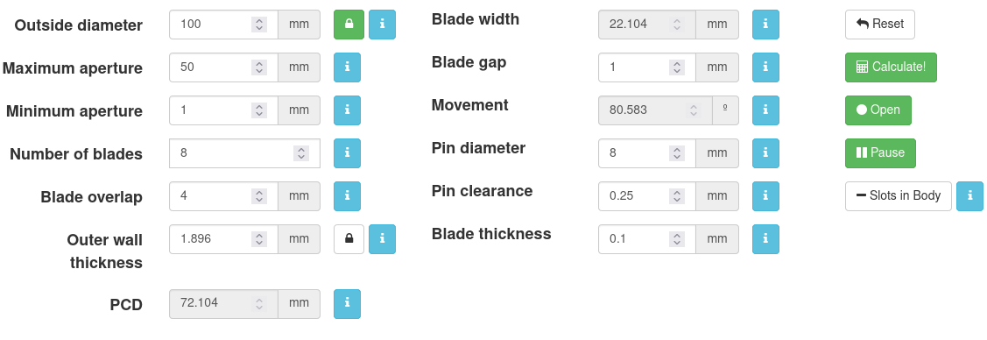This screenshot has height=340, width=987.
Task: Click the Pin diameter spinner arrows
Action: [x=677, y=153]
